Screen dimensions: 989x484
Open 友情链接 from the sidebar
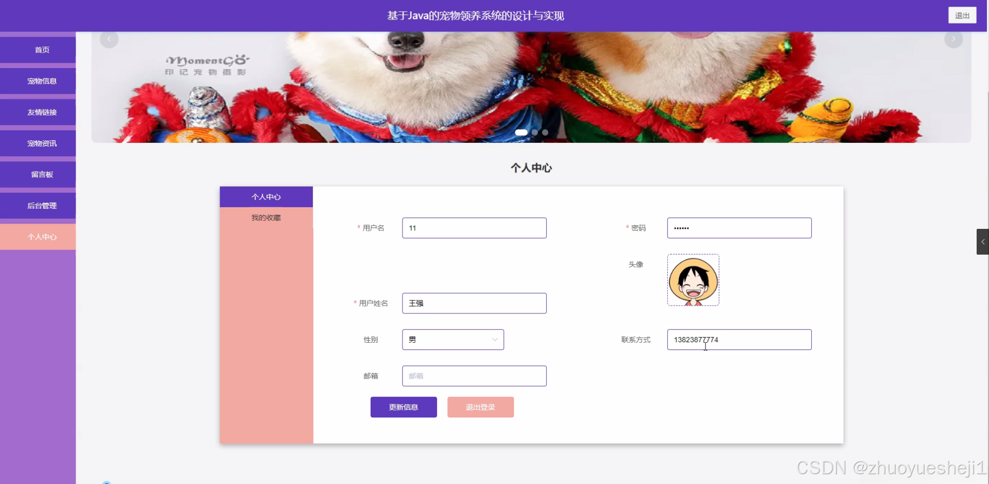point(38,112)
